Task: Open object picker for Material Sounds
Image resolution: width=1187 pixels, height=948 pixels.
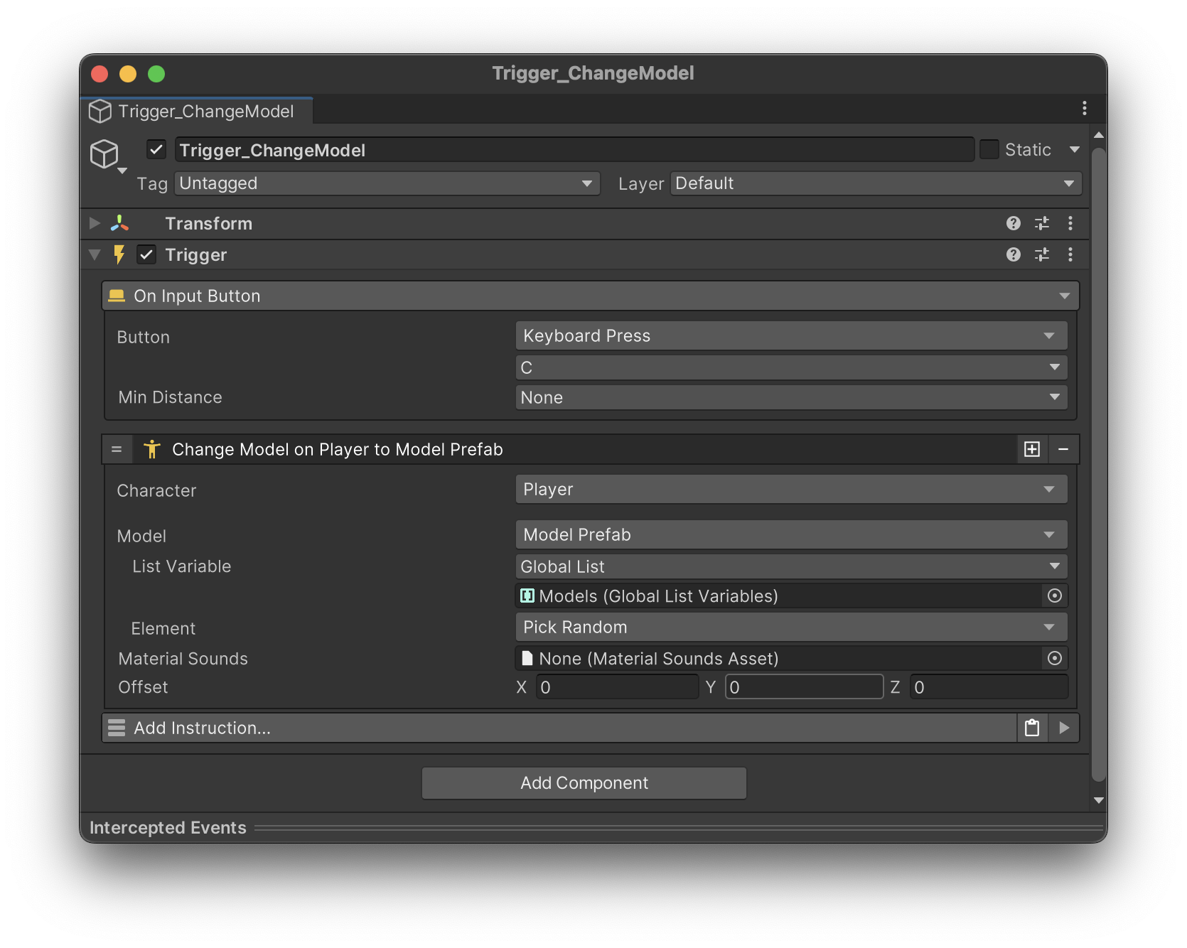Action: tap(1054, 658)
